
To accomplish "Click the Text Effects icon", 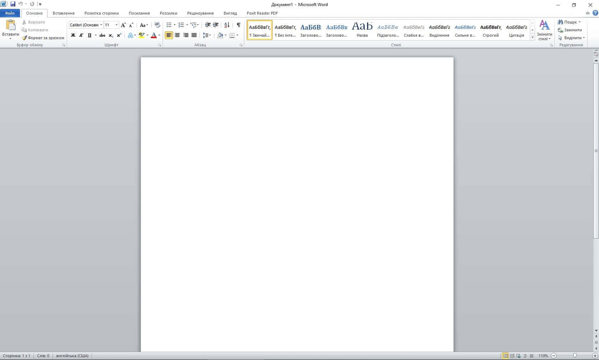I will coord(130,35).
